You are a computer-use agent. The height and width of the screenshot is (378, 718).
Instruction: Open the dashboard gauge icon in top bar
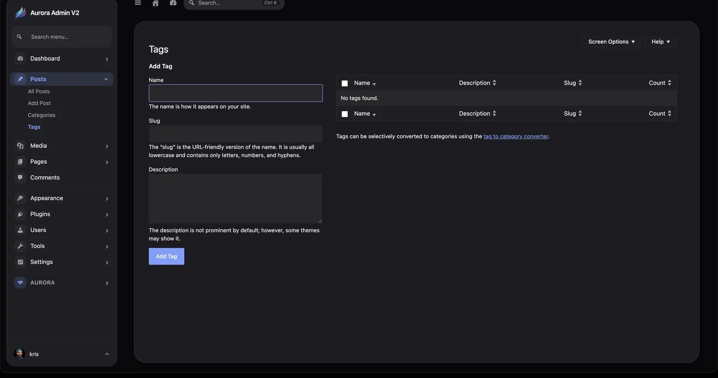pos(173,3)
